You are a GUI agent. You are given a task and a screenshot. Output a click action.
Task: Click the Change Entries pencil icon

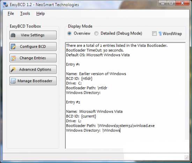click(x=13, y=58)
